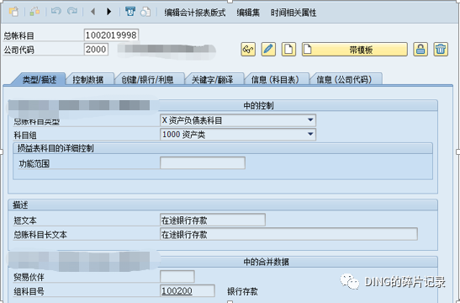Image resolution: width=460 pixels, height=303 pixels.
Task: Switch to the 类型/描述 tab
Action: 40,79
